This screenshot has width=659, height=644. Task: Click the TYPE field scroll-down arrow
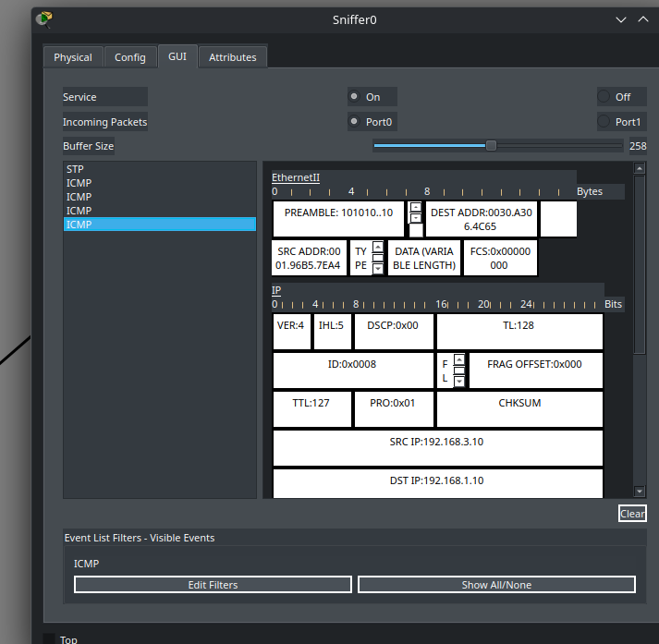[377, 268]
